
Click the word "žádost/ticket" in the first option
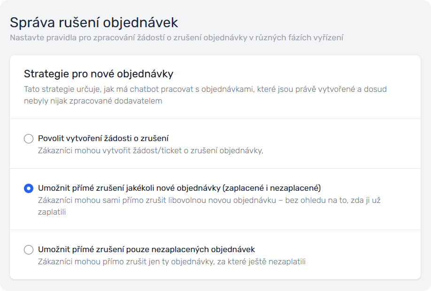138,150
